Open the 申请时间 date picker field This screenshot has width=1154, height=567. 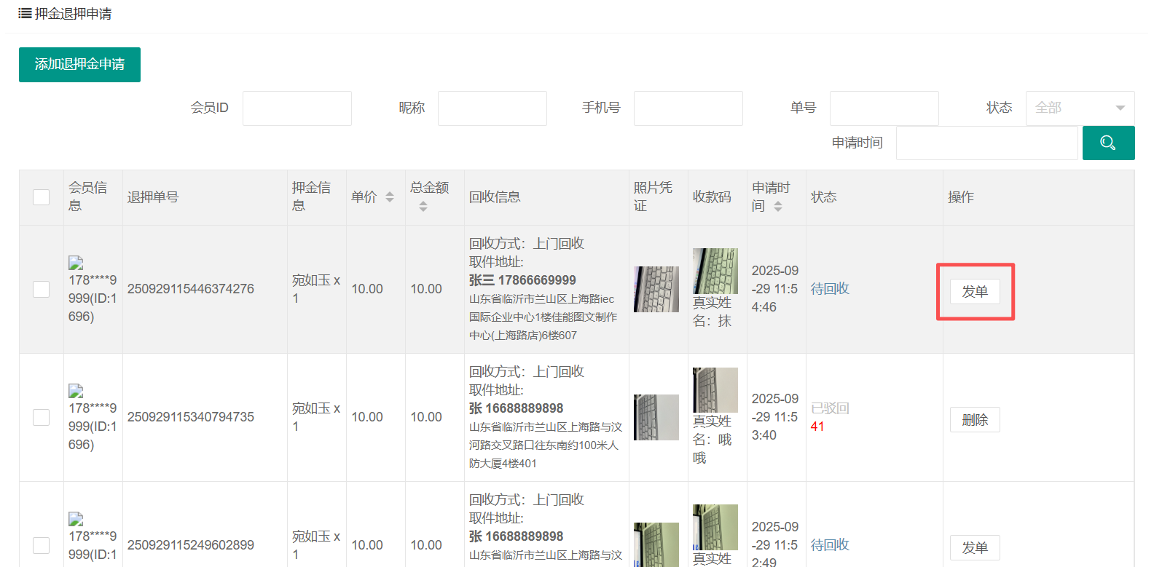coord(986,143)
